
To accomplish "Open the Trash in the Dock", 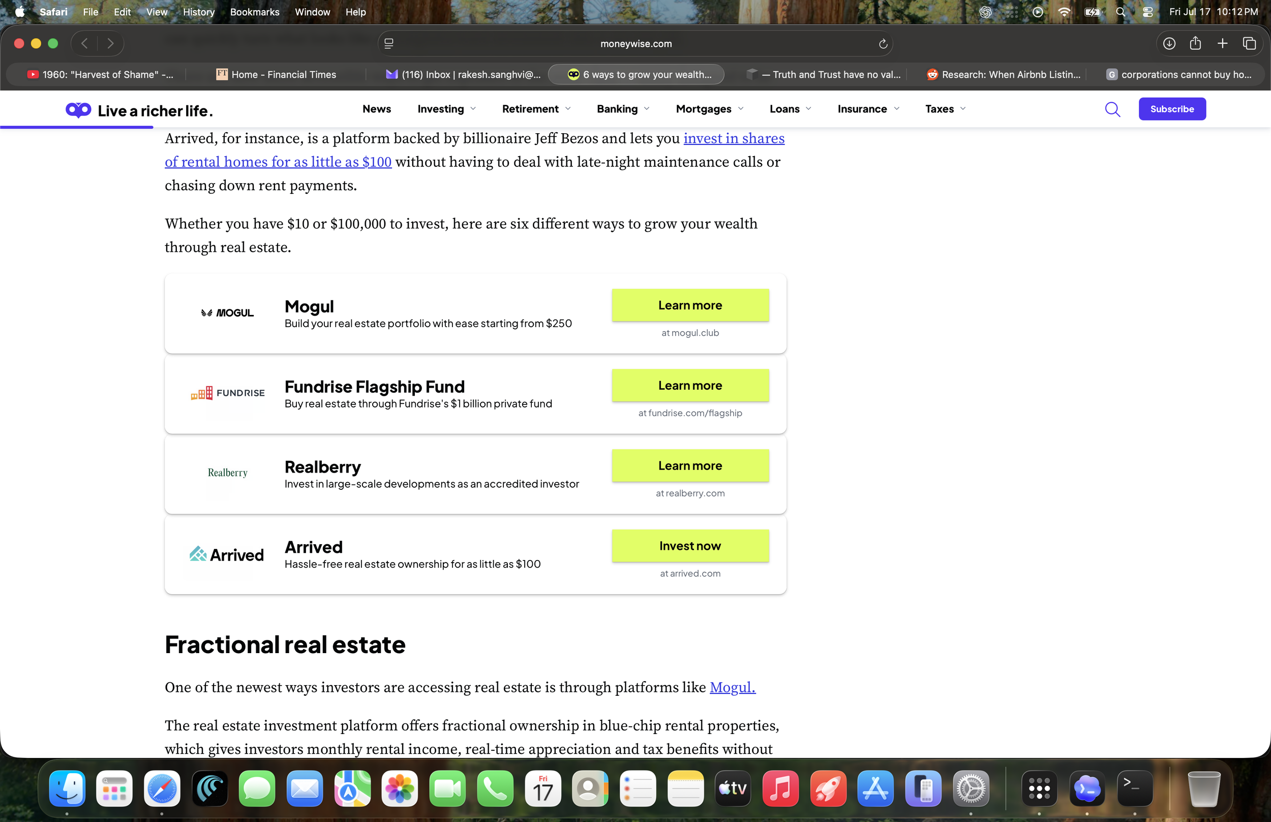I will tap(1204, 788).
